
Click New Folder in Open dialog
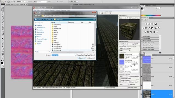coord(58,19)
